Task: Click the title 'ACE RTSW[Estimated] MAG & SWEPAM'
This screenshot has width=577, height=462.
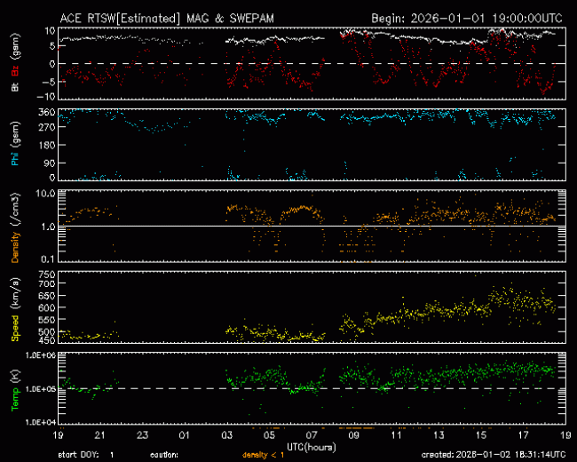Action: pos(167,19)
